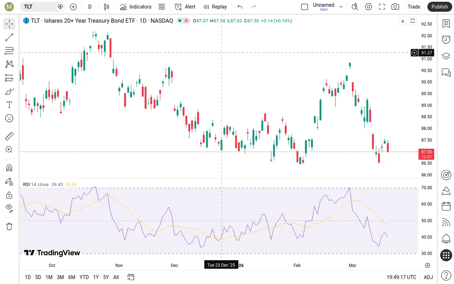Viewport: 454px width, 284px height.
Task: Open the Fibonacci retracement tools
Action: point(9,51)
